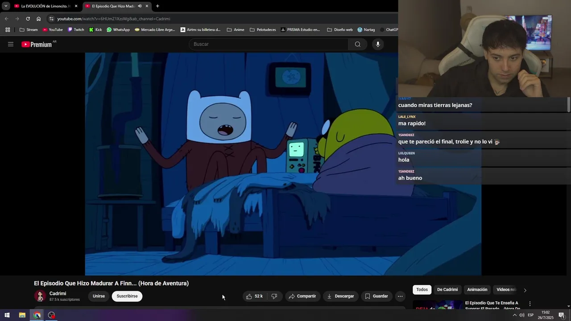Open the Windows Start menu
This screenshot has height=321, width=571.
point(7,315)
